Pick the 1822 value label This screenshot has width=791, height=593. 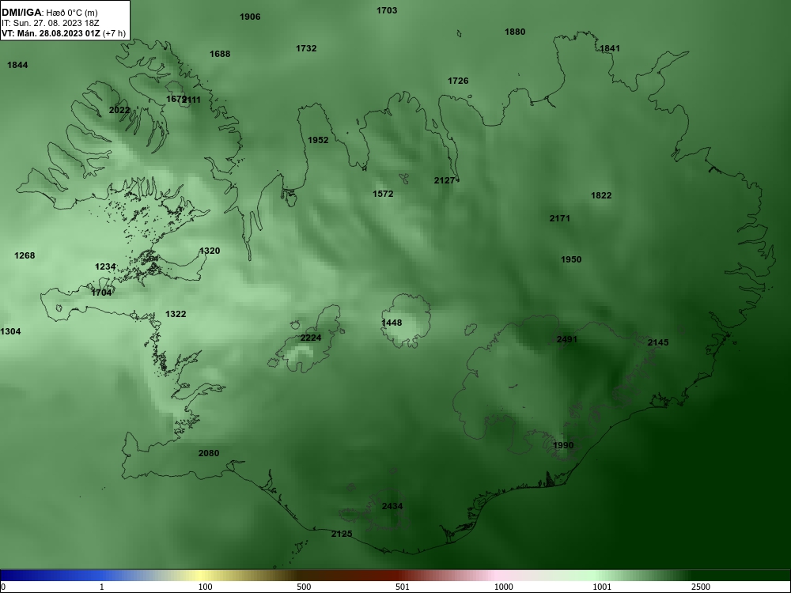(601, 195)
